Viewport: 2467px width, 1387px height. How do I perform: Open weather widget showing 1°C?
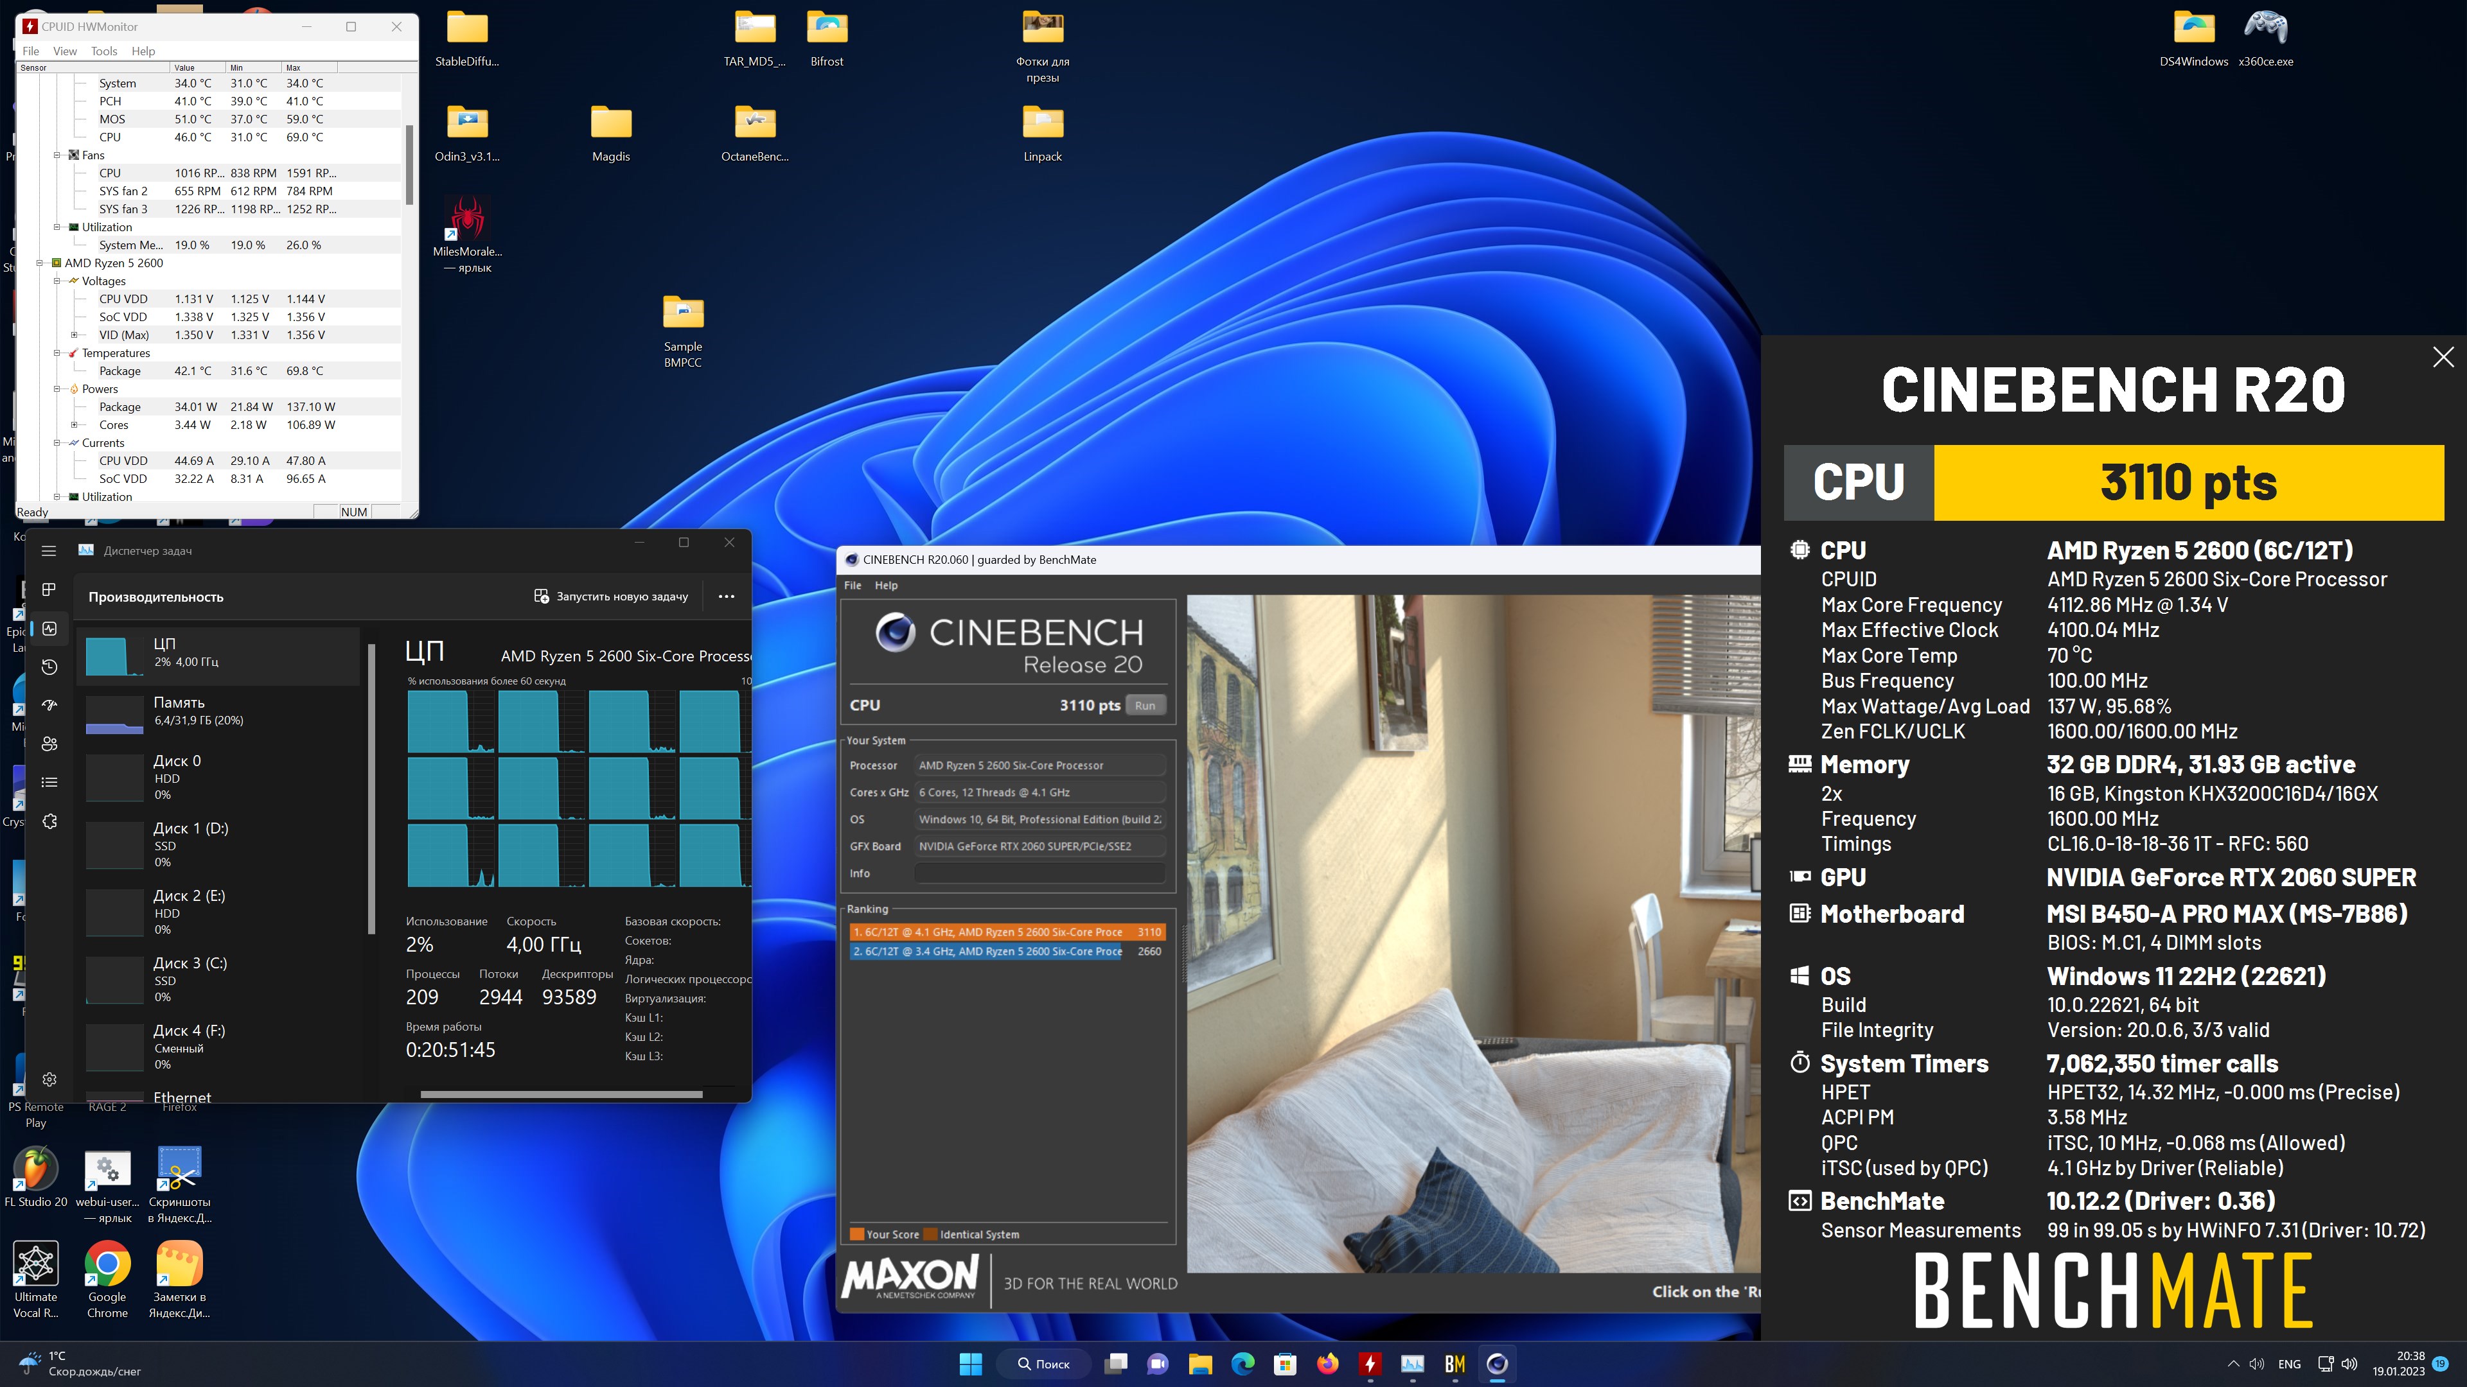coord(80,1364)
